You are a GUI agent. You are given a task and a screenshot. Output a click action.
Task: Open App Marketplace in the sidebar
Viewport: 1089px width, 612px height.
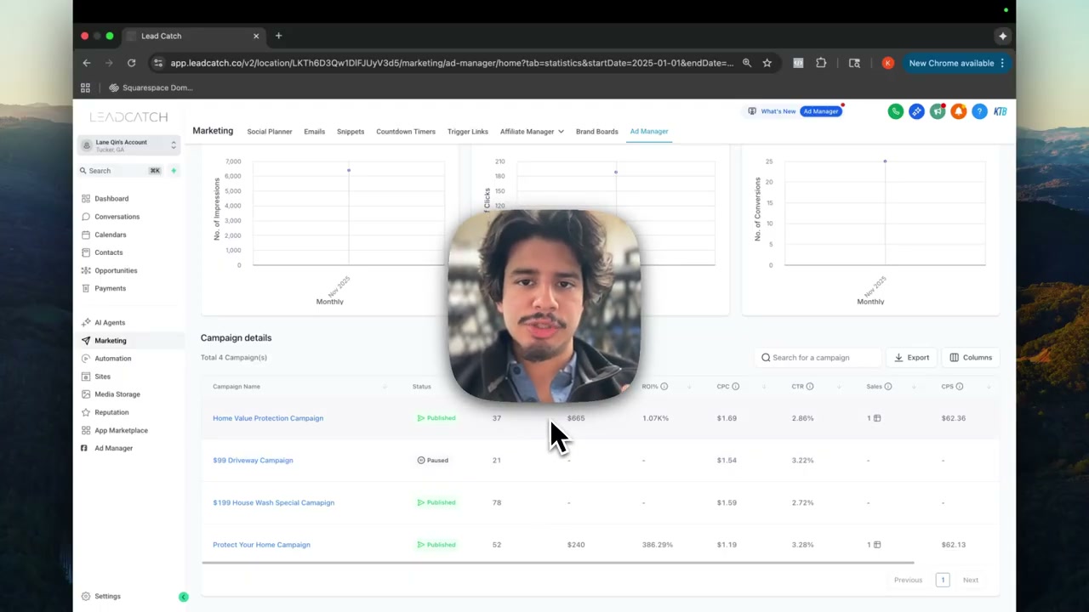click(121, 430)
